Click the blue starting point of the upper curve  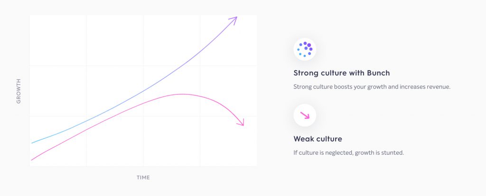32,143
